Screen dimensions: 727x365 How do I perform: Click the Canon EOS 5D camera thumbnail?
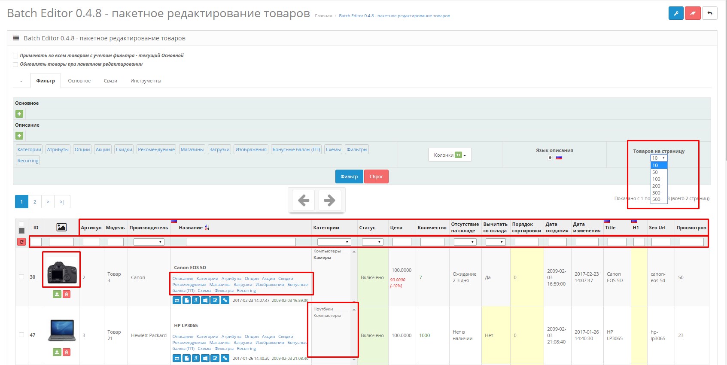point(62,272)
